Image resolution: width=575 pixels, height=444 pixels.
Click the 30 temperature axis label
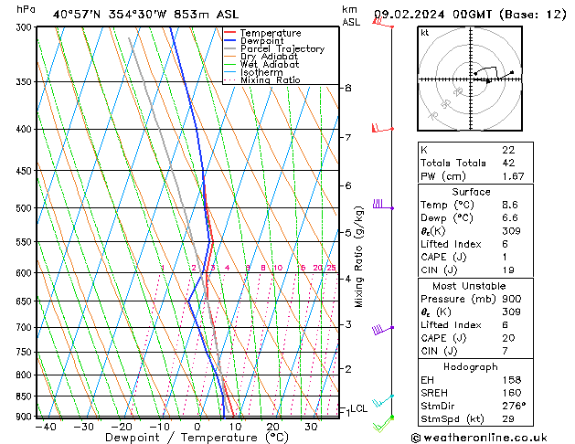(311, 427)
